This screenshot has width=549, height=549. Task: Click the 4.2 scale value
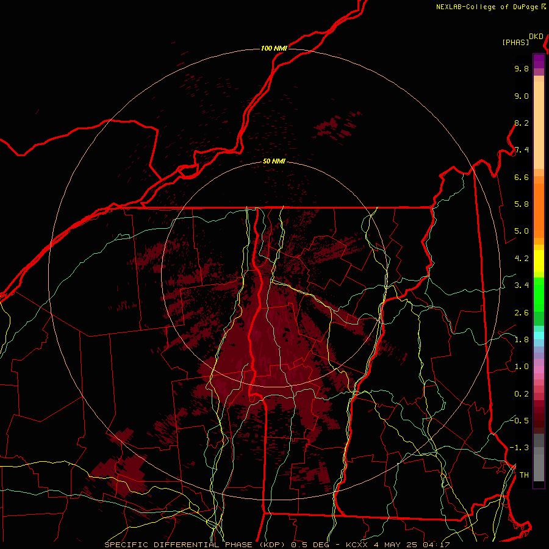coord(522,259)
